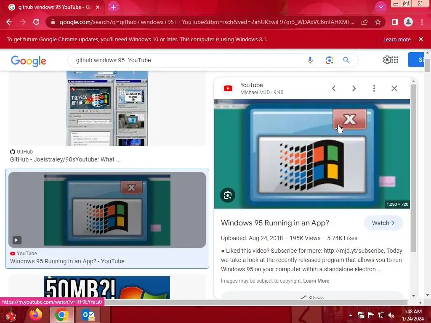The image size is (431, 323).
Task: Click the YouTube source name in preview
Action: pyautogui.click(x=252, y=85)
